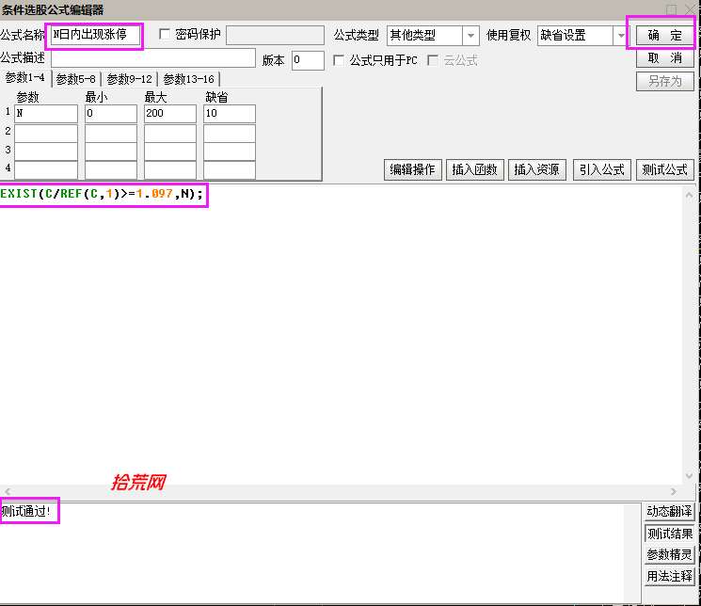Click parameter 1 缺省 field showing 10
The width and height of the screenshot is (701, 606).
[x=230, y=114]
